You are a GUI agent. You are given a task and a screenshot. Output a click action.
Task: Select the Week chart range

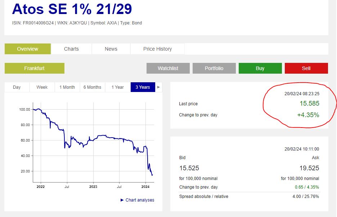[x=42, y=87]
